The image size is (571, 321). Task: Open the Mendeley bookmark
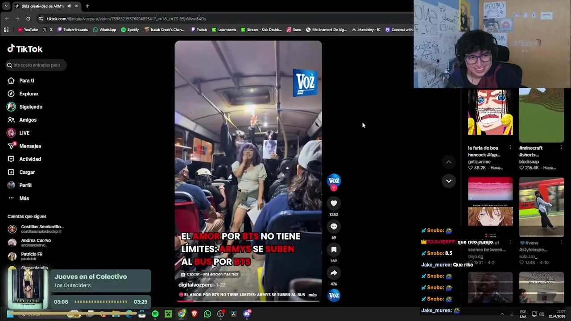coord(366,30)
